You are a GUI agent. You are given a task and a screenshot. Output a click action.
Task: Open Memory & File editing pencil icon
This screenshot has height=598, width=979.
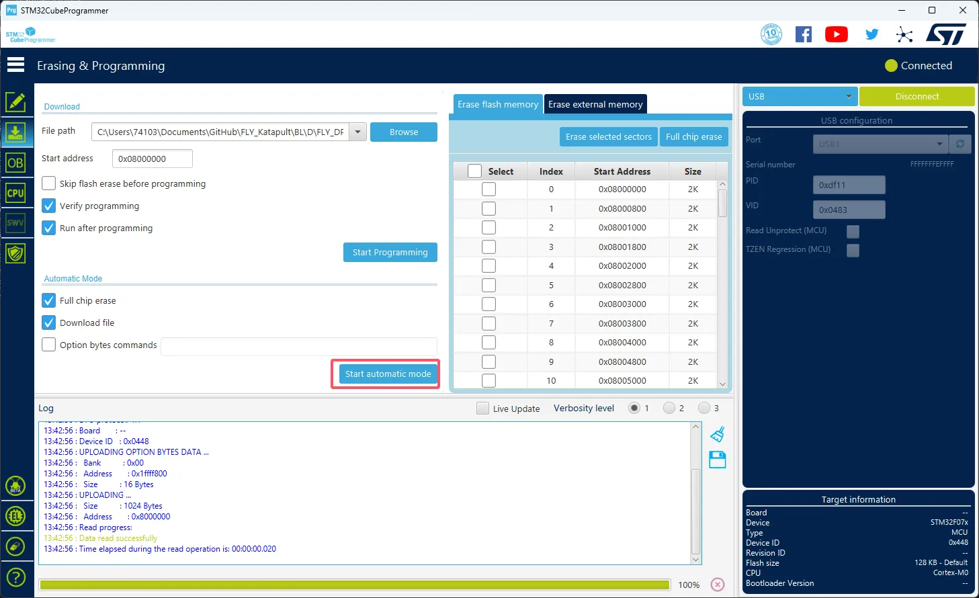coord(15,102)
